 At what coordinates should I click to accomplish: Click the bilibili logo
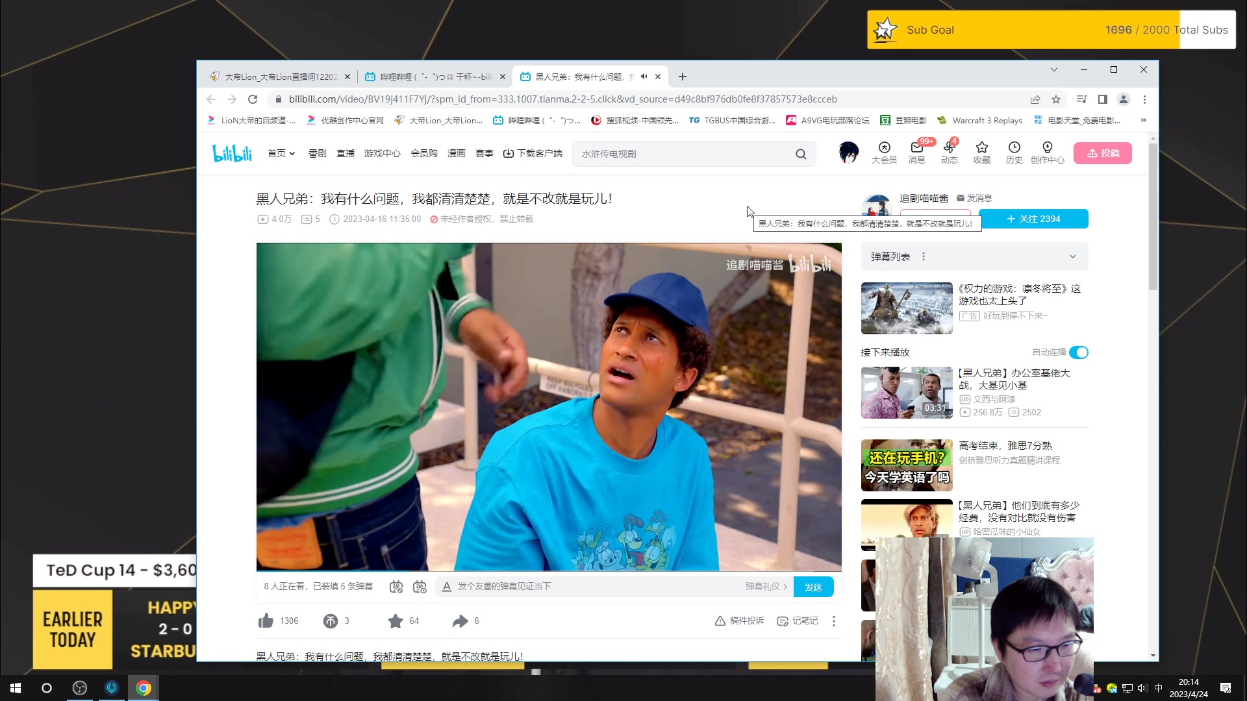tap(232, 153)
